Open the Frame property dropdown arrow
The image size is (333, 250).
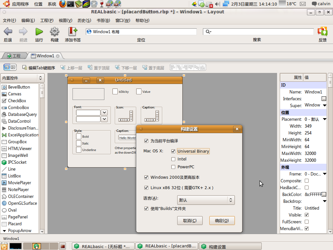[x=325, y=174]
